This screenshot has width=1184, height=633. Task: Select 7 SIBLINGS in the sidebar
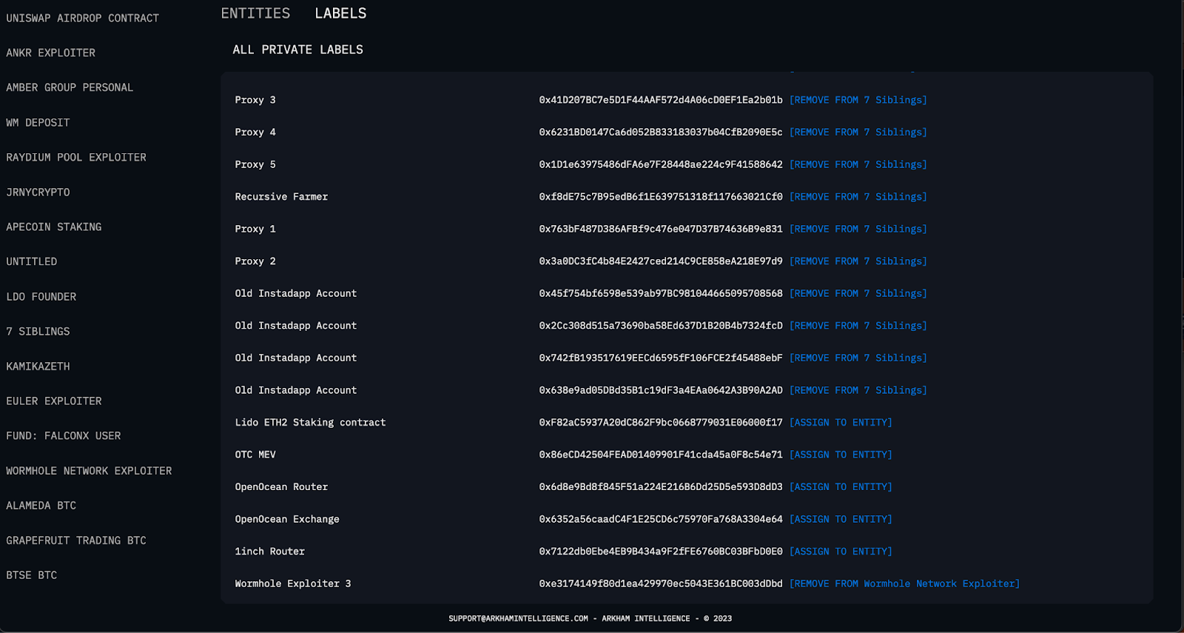pos(38,331)
